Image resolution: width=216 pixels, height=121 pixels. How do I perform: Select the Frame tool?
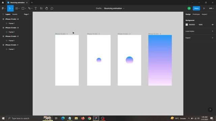coord(17,8)
